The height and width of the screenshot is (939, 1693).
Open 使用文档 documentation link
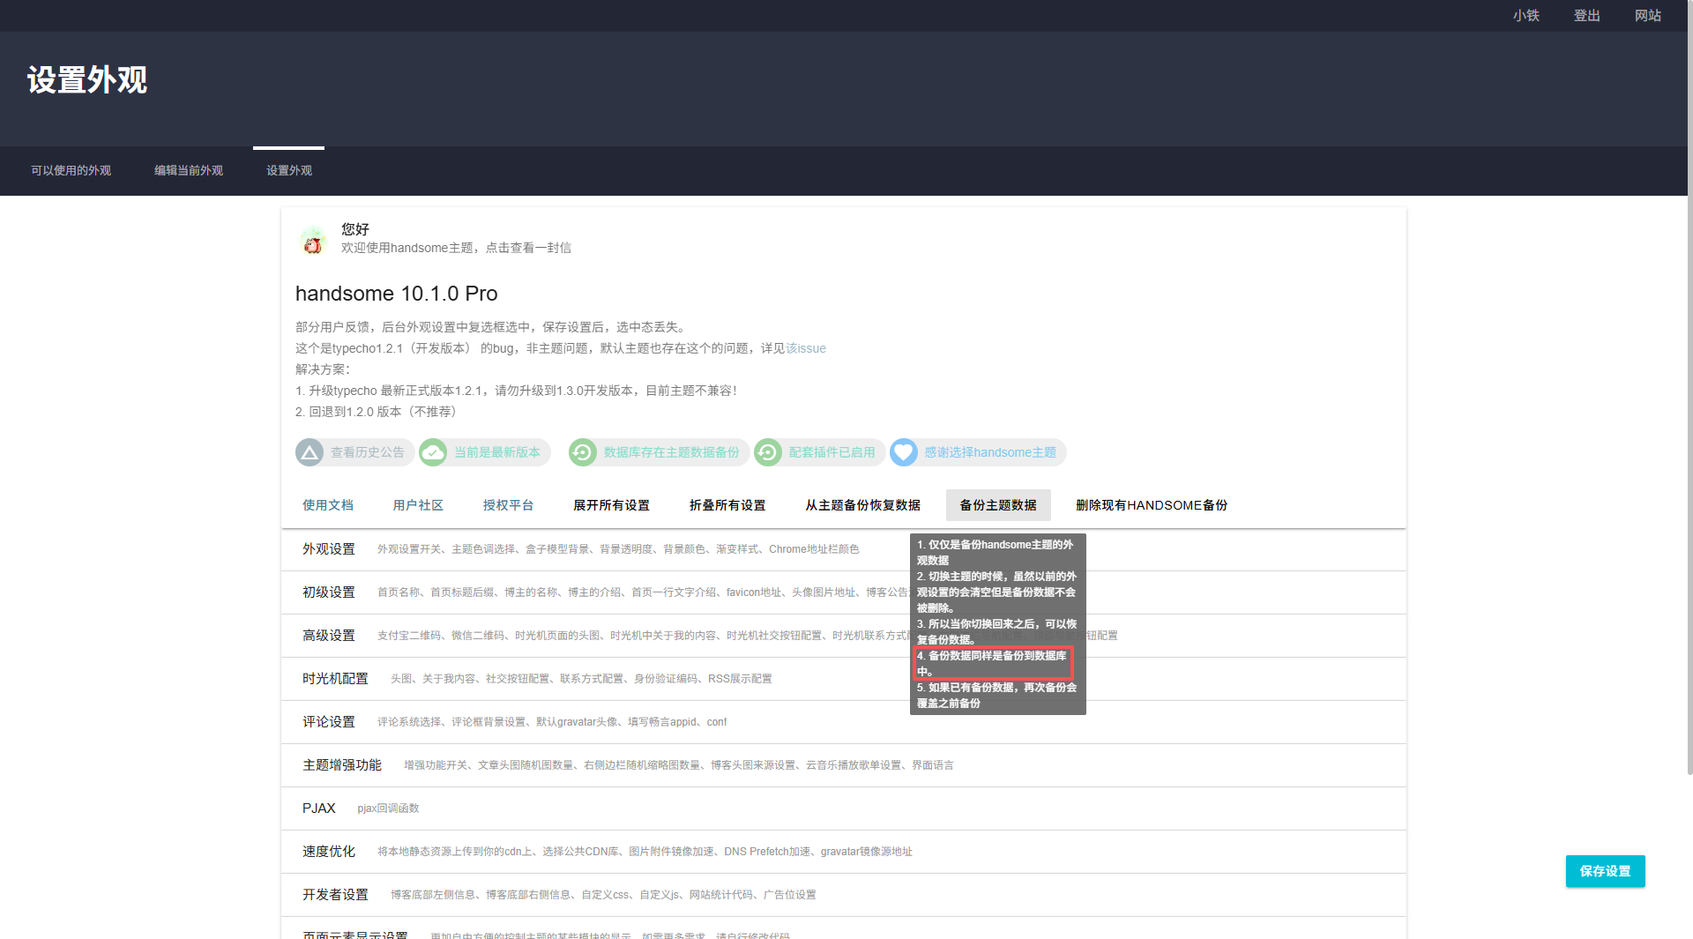tap(328, 506)
